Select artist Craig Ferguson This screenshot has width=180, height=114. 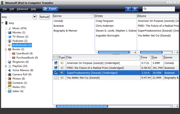[x=105, y=21]
